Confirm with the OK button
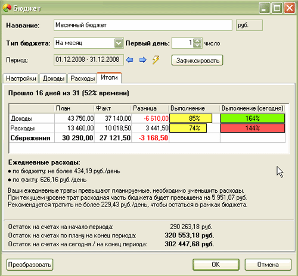Screen dimensions: 298x276 pos(216,265)
